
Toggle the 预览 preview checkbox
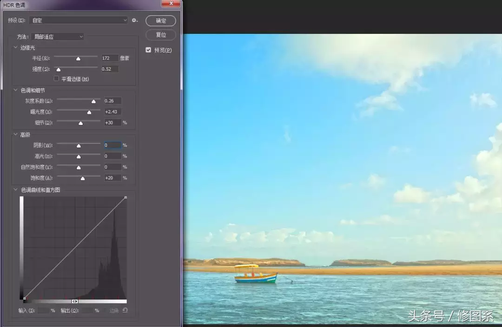148,50
